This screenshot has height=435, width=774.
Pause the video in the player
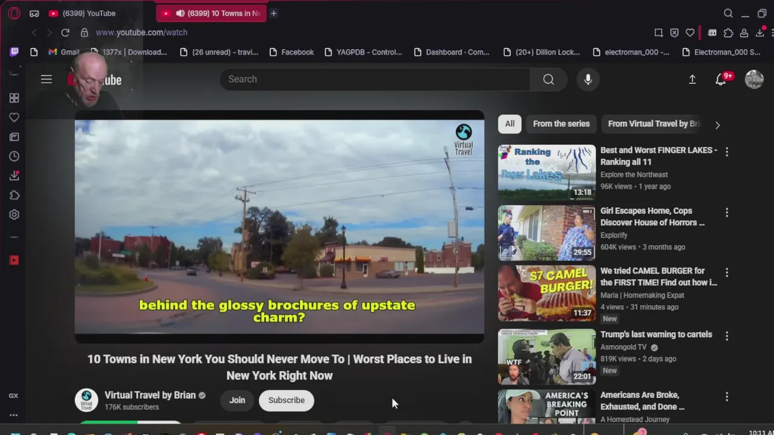coord(279,227)
